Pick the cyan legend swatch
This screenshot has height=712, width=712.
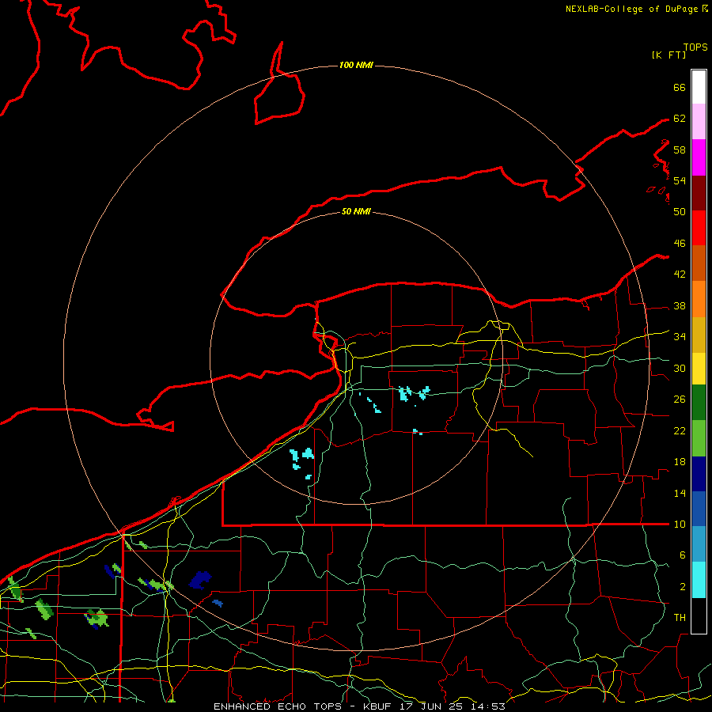tap(699, 580)
